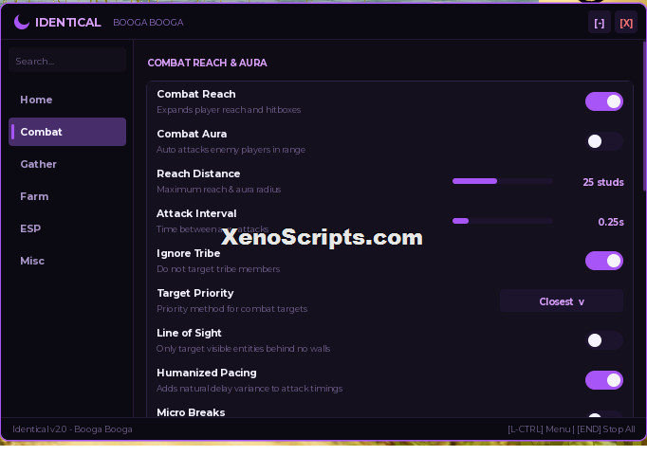This screenshot has height=474, width=647.
Task: Click 'Only target visible entities' description
Action: (243, 349)
